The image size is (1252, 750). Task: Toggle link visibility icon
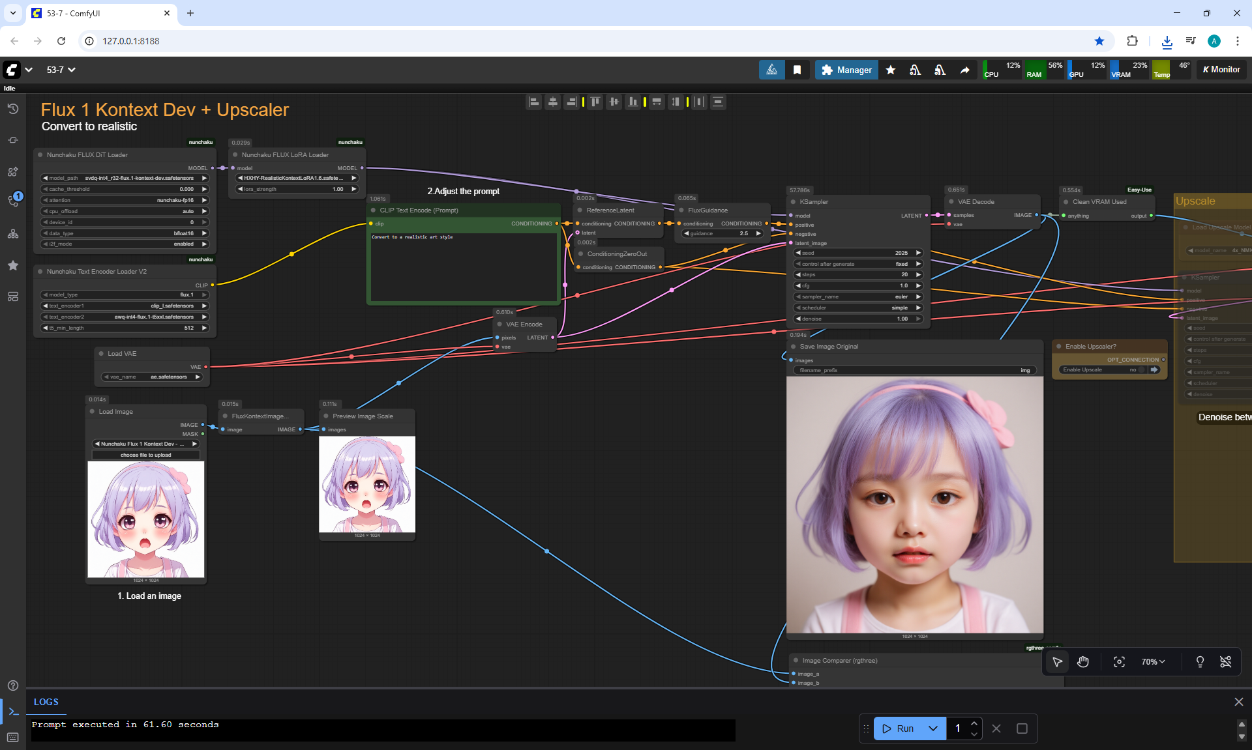coord(1225,662)
